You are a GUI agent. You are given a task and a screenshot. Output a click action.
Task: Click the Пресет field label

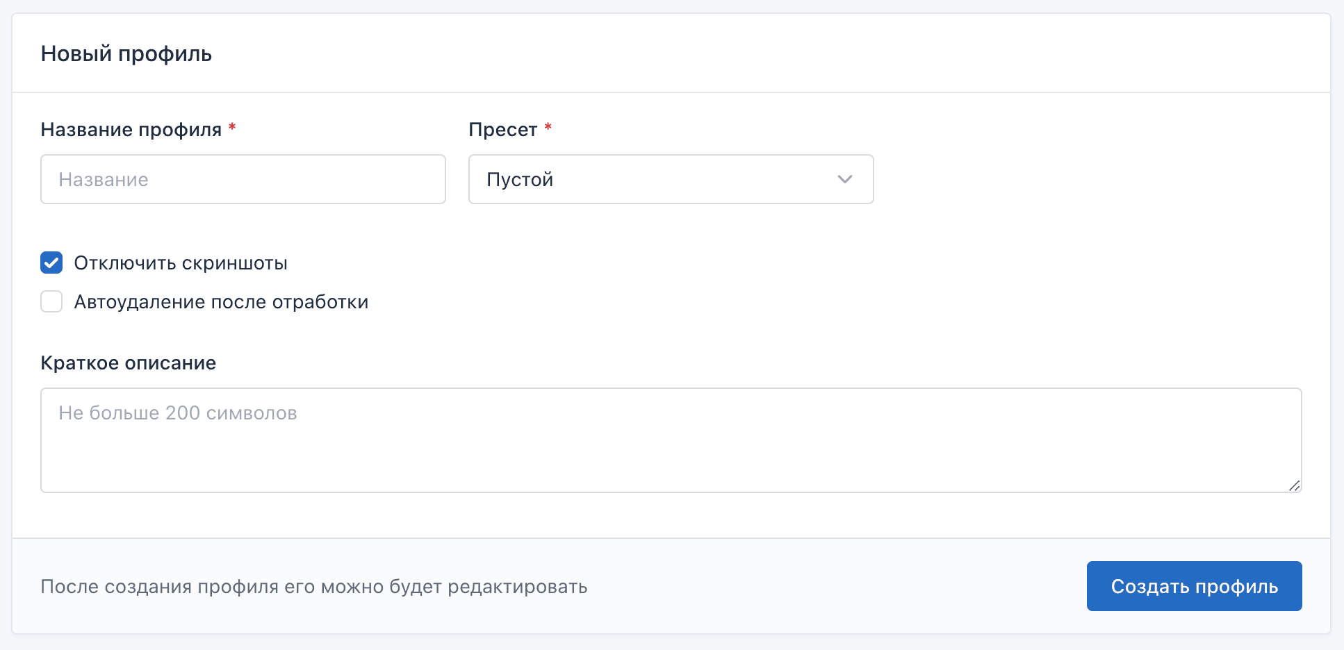[502, 130]
